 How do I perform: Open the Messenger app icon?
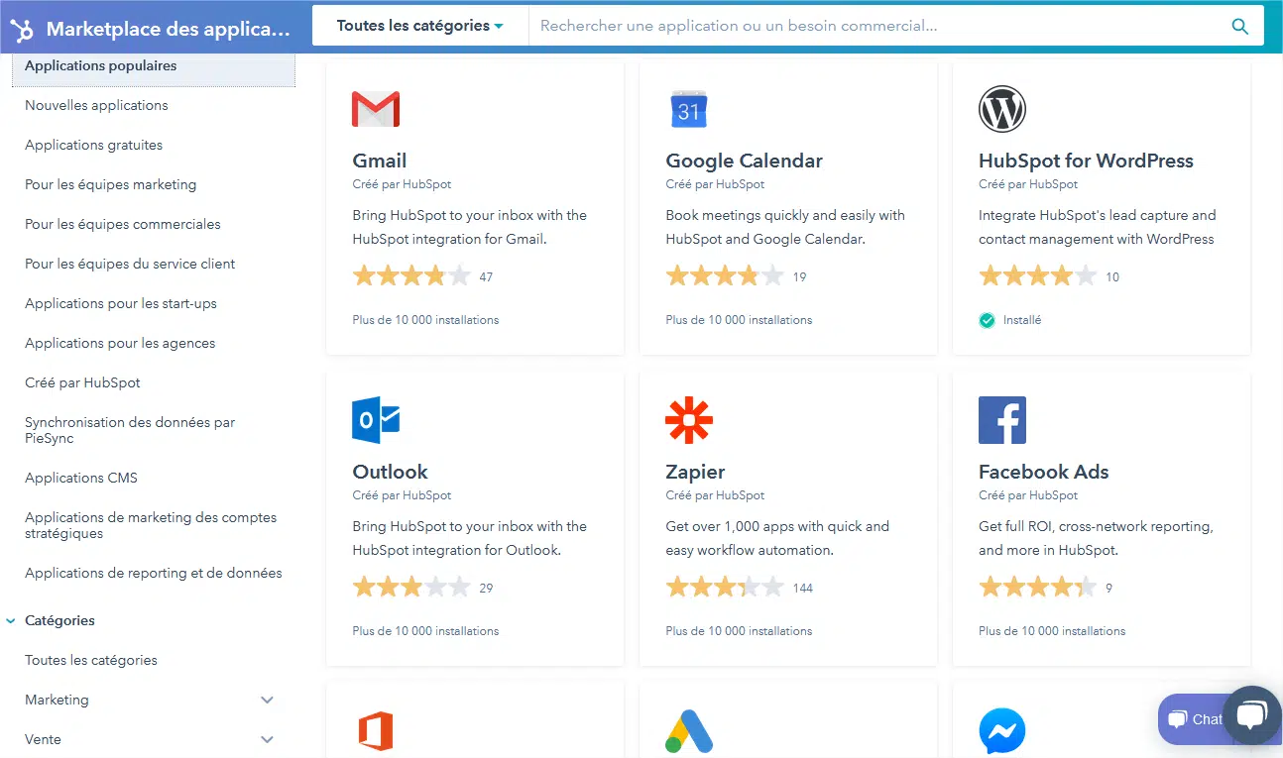tap(1001, 733)
